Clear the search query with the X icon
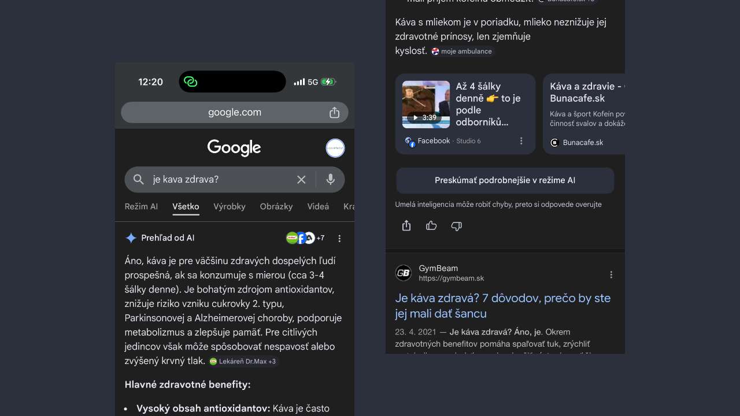The width and height of the screenshot is (740, 416). 301,180
